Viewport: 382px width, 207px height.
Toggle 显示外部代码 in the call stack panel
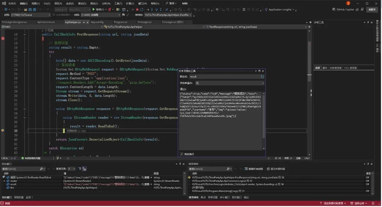[278, 168]
